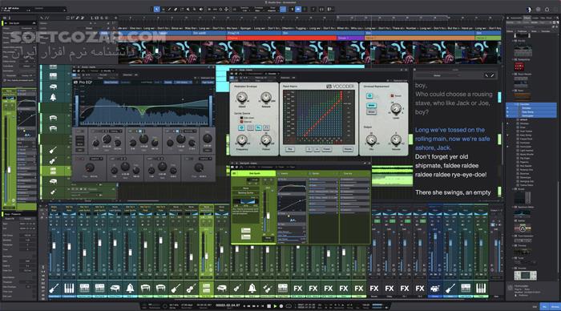Toggle the Loop button in the transport bar
The image size is (561, 311).
click(x=289, y=306)
